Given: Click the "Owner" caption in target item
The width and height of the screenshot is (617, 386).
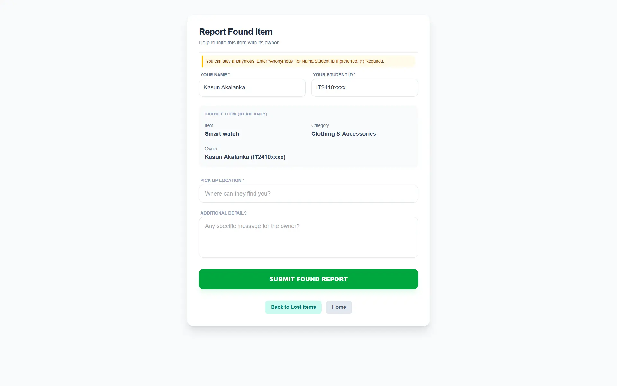Looking at the screenshot, I should tap(211, 149).
